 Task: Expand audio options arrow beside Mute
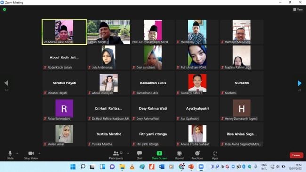[17, 153]
